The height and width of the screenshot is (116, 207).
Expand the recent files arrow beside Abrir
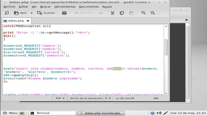click(x=32, y=13)
